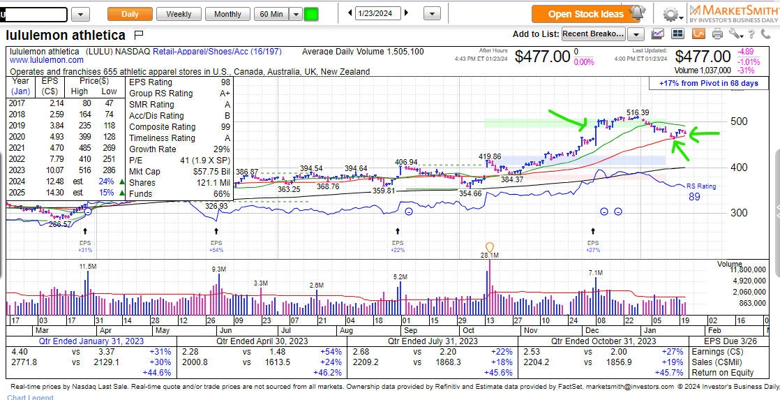
Task: Open the www.lululemon.com link
Action: (x=47, y=60)
